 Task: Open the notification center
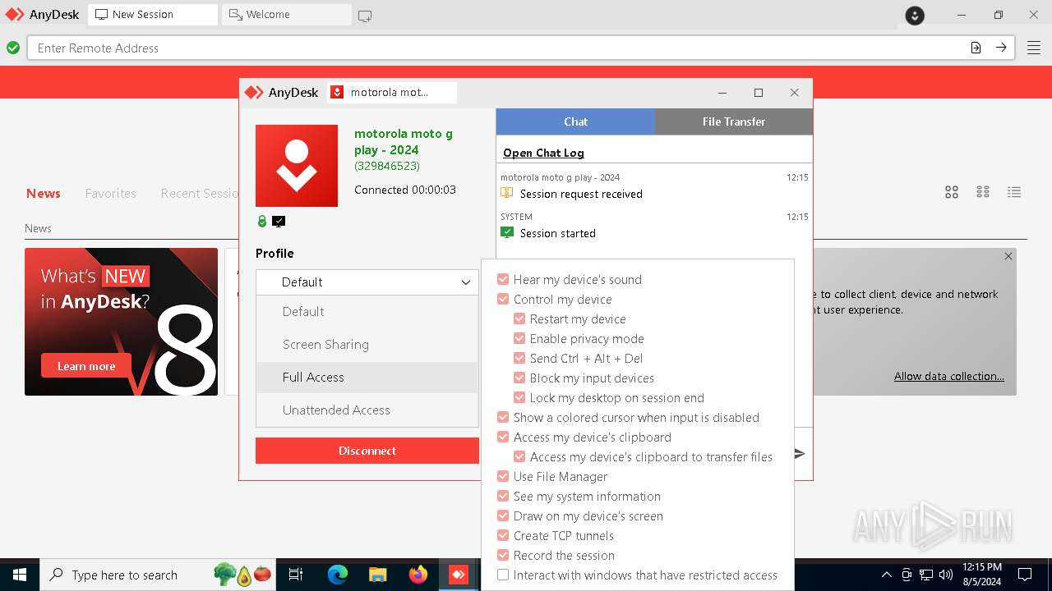(1025, 575)
